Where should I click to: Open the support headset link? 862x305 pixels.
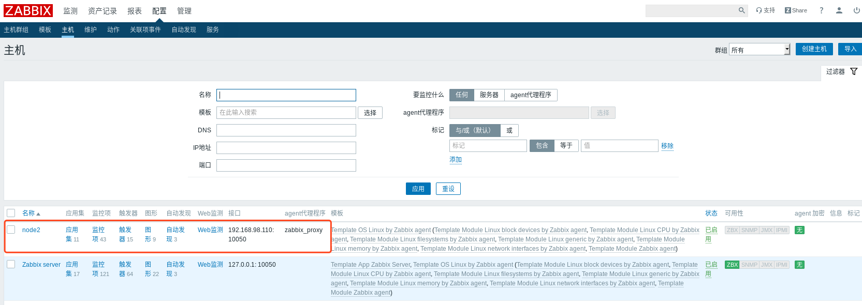click(765, 10)
